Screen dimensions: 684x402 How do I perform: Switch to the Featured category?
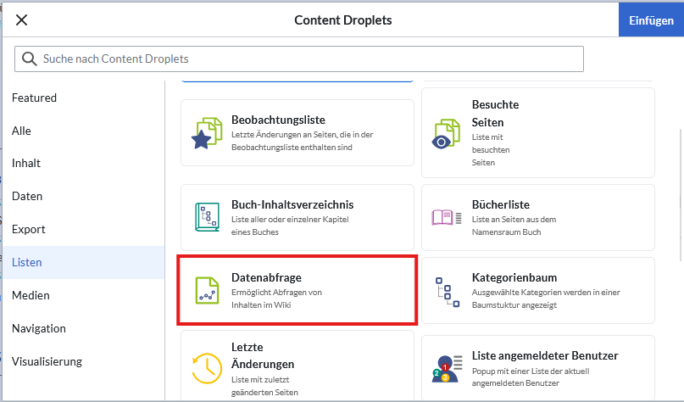[35, 98]
